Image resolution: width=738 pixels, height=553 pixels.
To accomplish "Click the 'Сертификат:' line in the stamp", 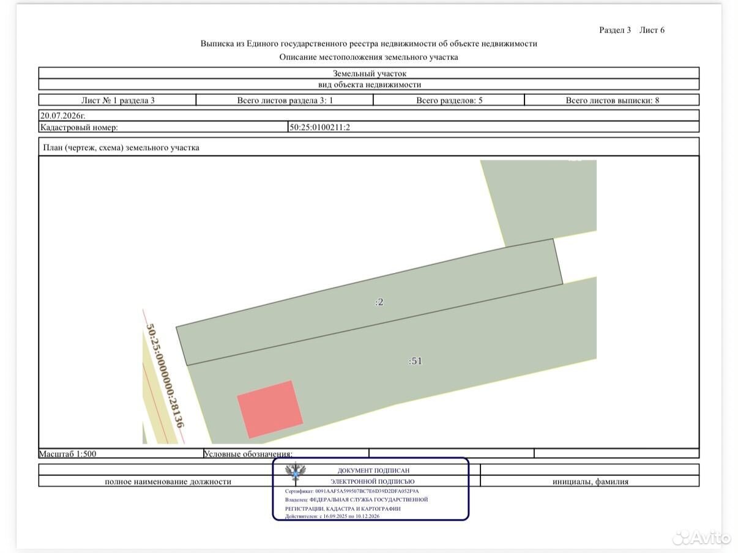I will point(352,491).
